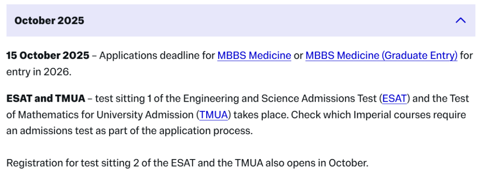Viewport: 481px width, 175px height.
Task: Click the bold 15 October 2025 date
Action: pyautogui.click(x=48, y=56)
